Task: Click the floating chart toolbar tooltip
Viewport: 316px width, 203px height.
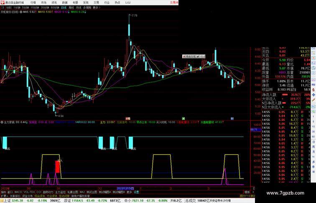Action: click(194, 56)
